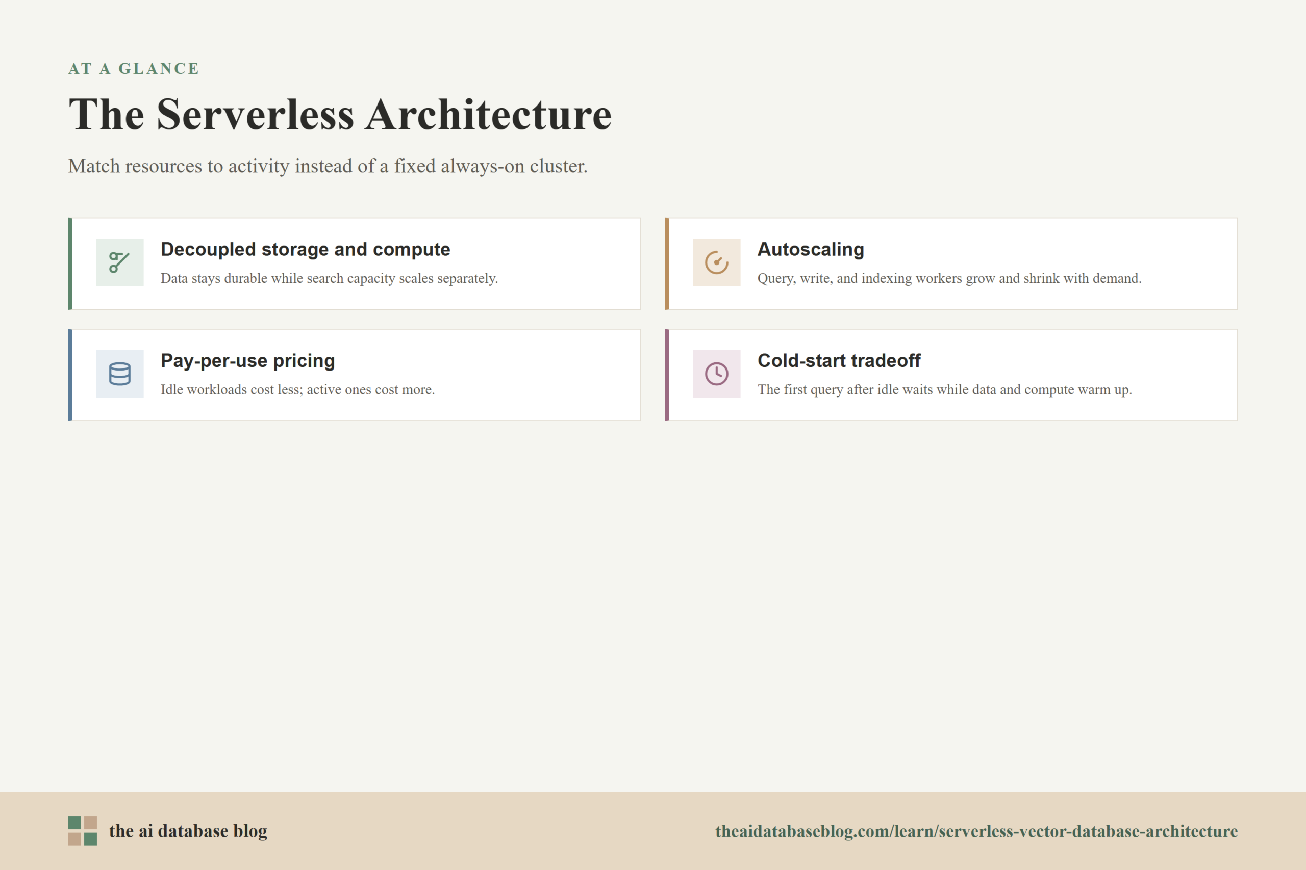This screenshot has height=870, width=1306.
Task: Click text 'Query, write, and indexing workers grow...'
Action: click(949, 279)
